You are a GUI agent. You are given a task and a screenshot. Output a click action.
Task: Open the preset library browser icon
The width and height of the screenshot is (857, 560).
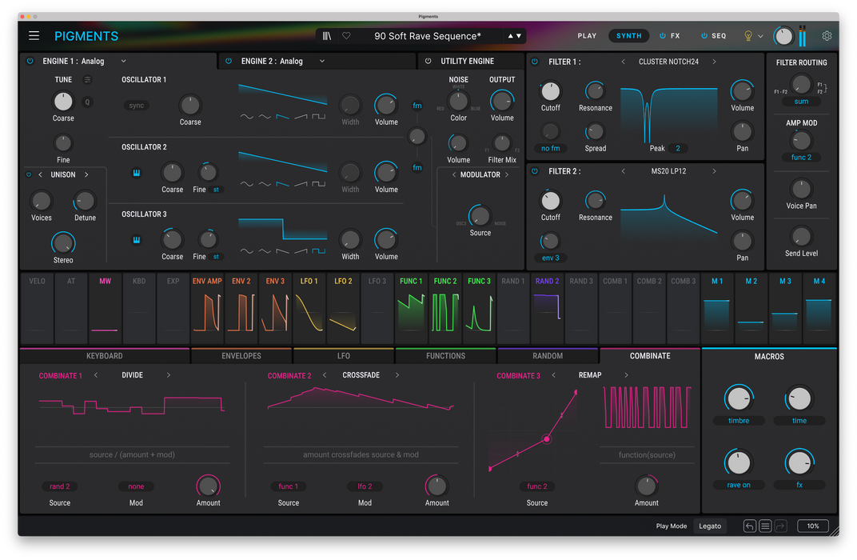(x=327, y=36)
